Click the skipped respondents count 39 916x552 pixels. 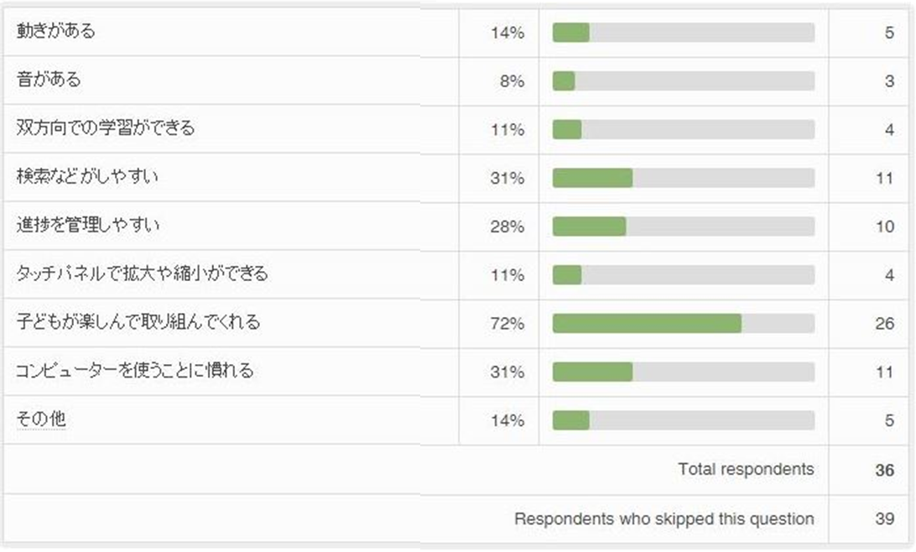point(884,519)
